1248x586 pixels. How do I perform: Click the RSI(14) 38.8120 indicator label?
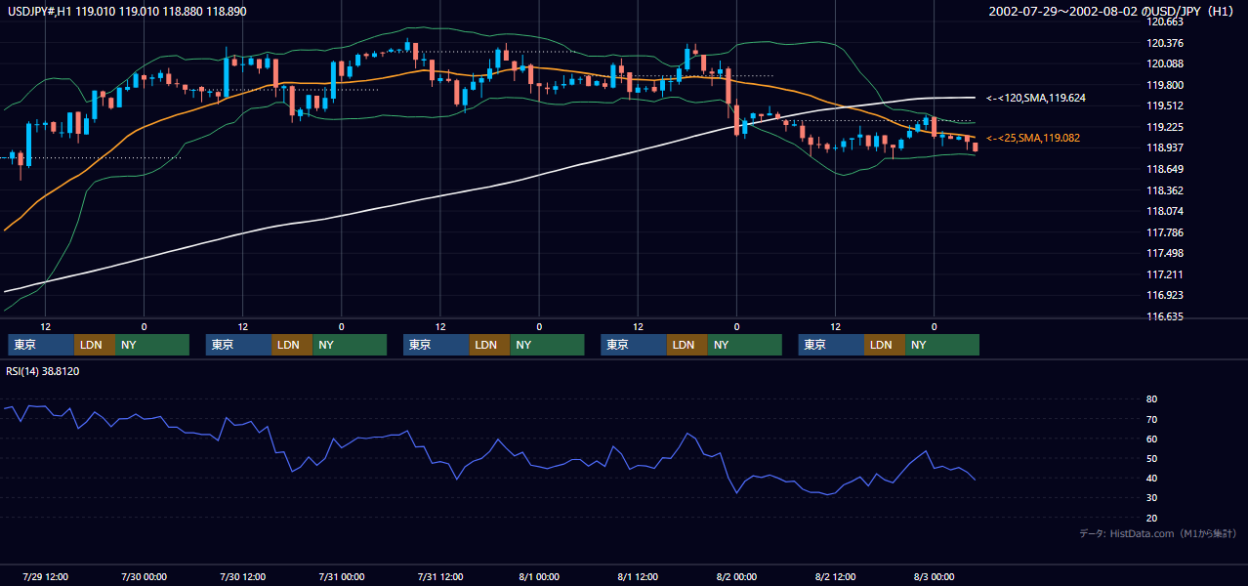(x=43, y=371)
